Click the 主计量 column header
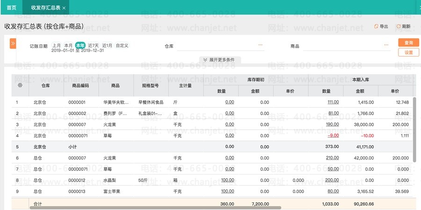This screenshot has height=210, width=421. coord(186,85)
